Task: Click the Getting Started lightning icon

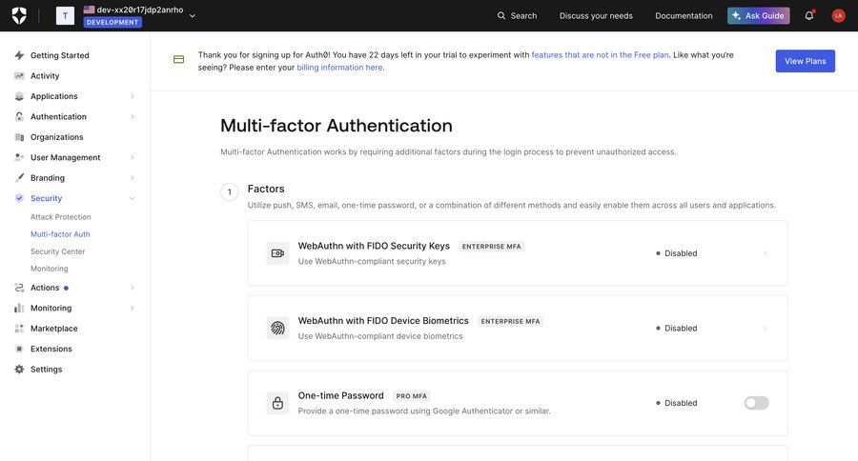Action: pos(19,55)
